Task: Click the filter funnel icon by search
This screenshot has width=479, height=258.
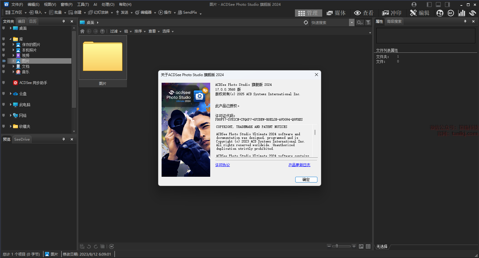Action: (x=368, y=22)
